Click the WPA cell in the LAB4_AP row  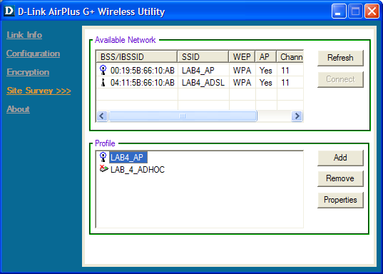click(242, 71)
